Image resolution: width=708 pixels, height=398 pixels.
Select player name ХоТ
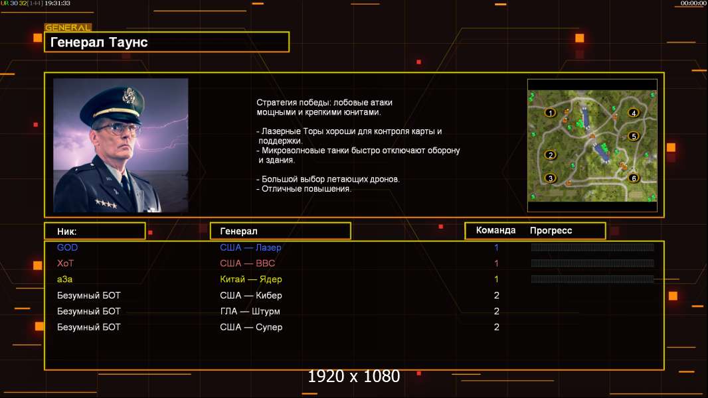[66, 263]
